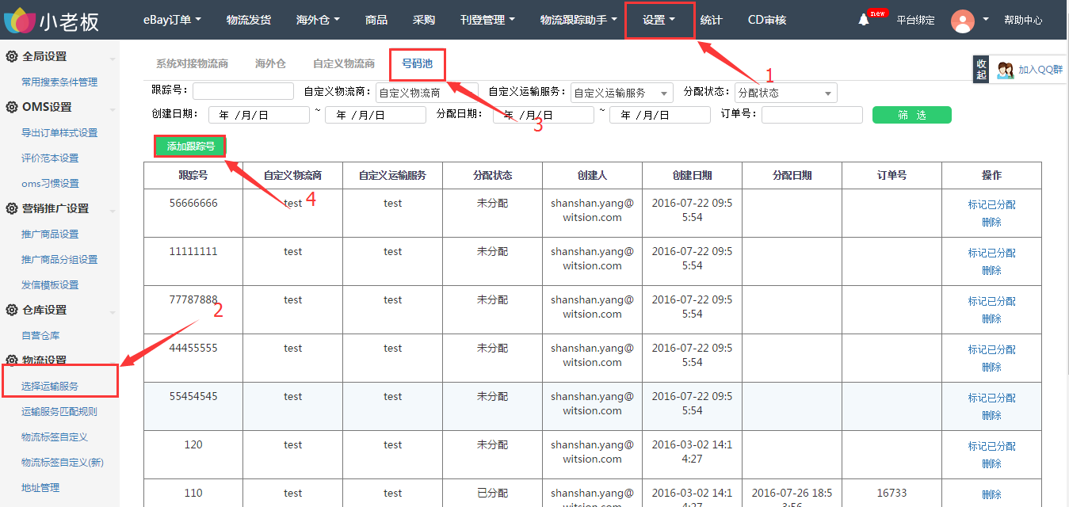The width and height of the screenshot is (1069, 507).
Task: Open the 分配状态 dropdown filter
Action: coord(785,93)
